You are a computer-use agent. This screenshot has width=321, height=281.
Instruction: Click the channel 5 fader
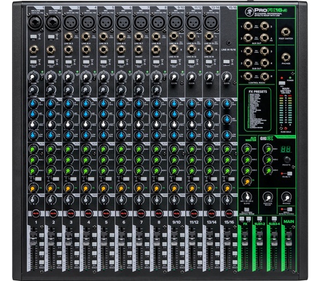coord(104,239)
